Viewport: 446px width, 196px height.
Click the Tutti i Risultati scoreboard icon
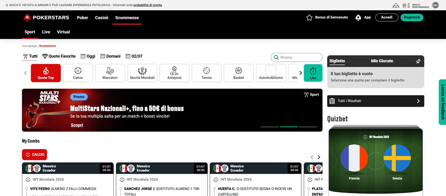click(332, 101)
